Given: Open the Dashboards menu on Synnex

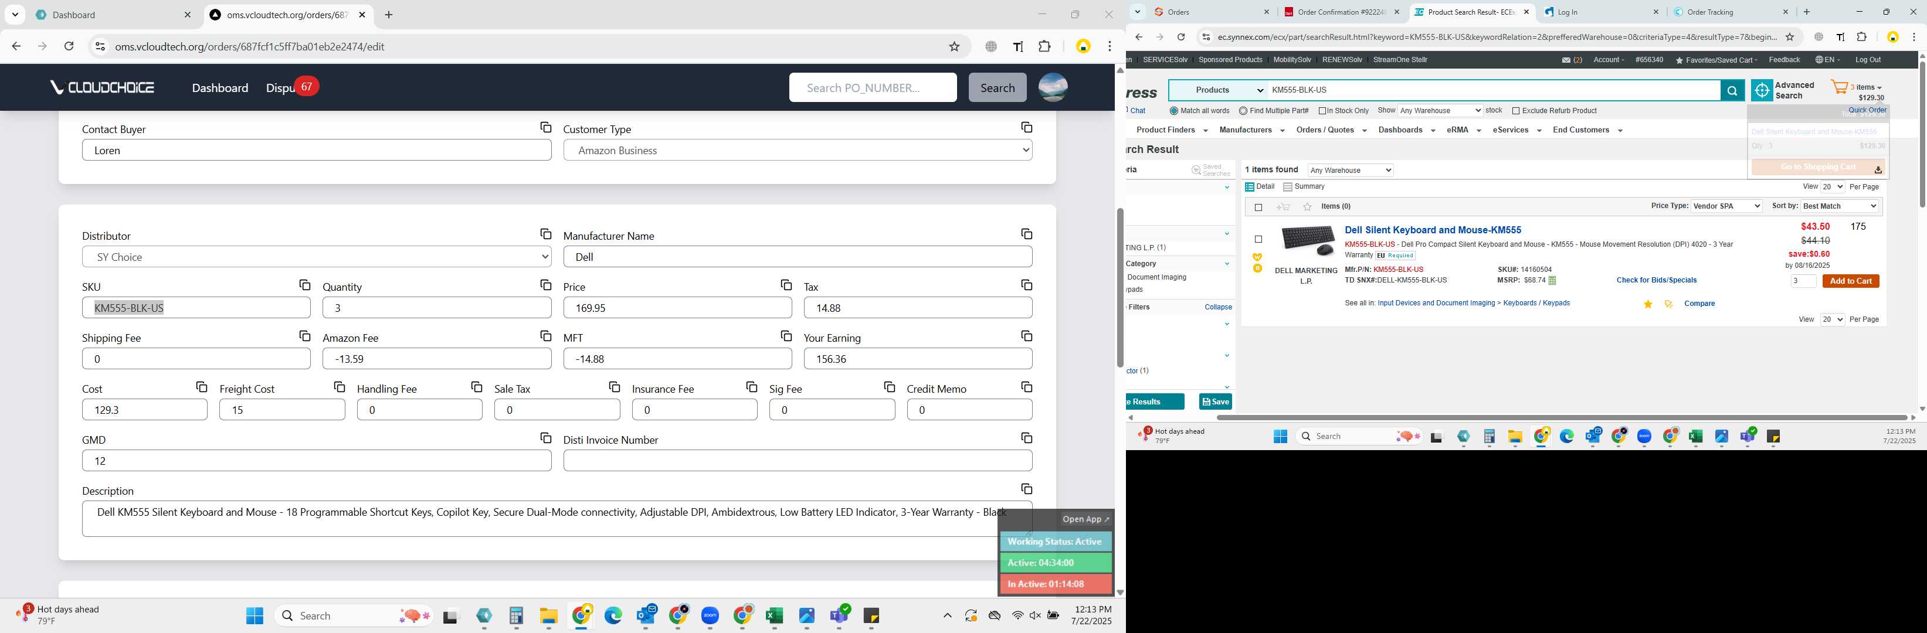Looking at the screenshot, I should coord(1406,130).
